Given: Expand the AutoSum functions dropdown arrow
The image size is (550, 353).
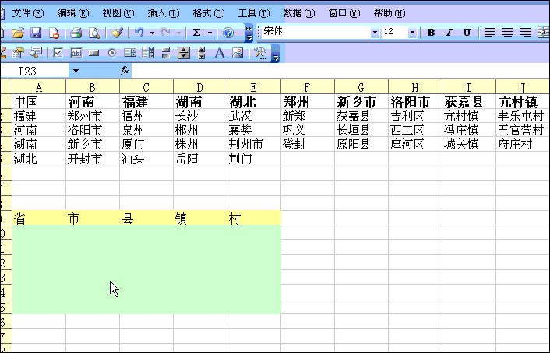Looking at the screenshot, I should pos(210,33).
